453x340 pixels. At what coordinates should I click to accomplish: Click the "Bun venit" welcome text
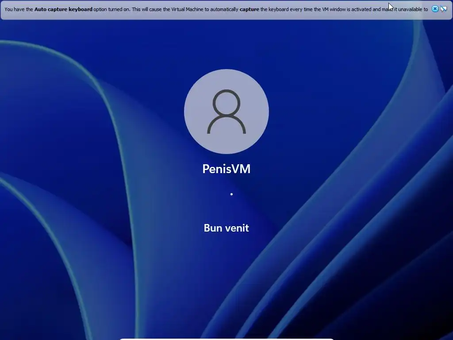click(x=226, y=228)
